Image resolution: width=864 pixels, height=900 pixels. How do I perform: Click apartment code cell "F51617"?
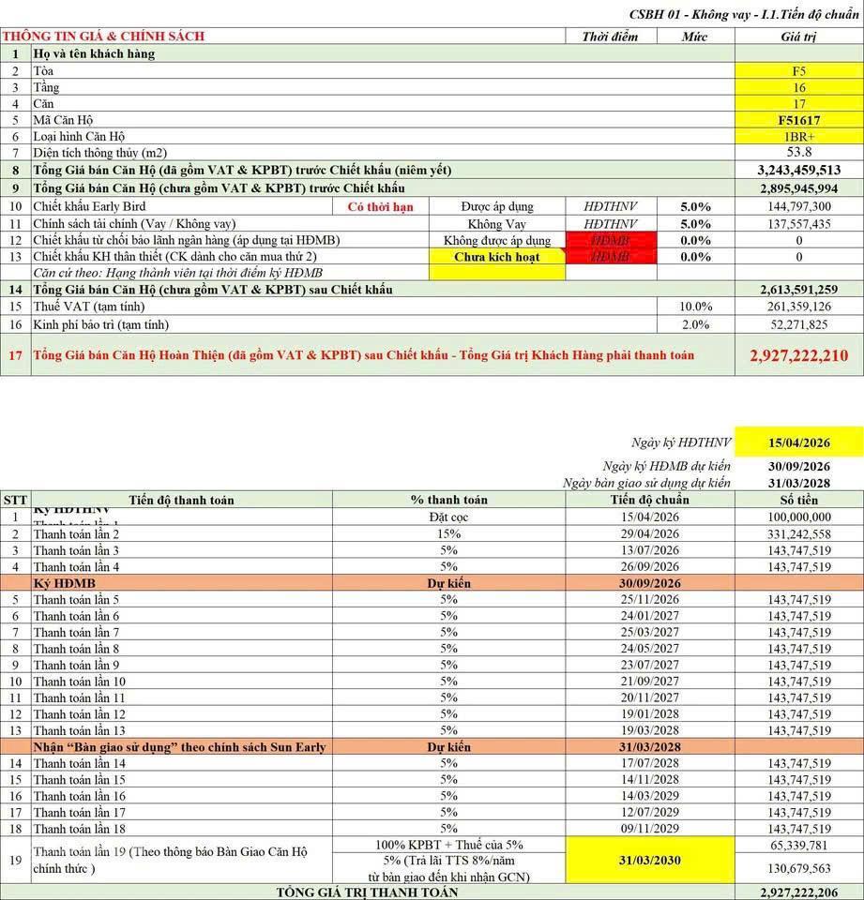799,120
